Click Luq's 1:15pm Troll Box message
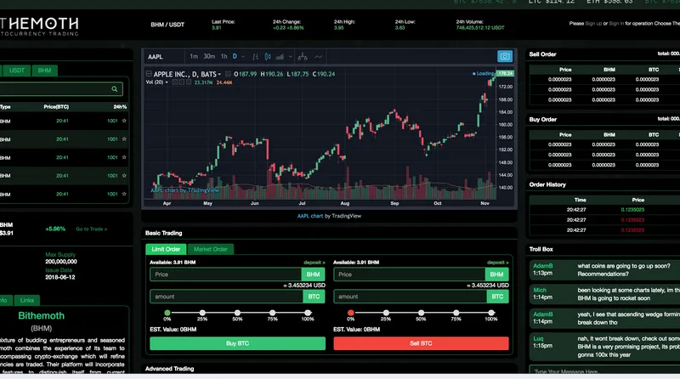The height and width of the screenshot is (379, 680). pyautogui.click(x=604, y=347)
